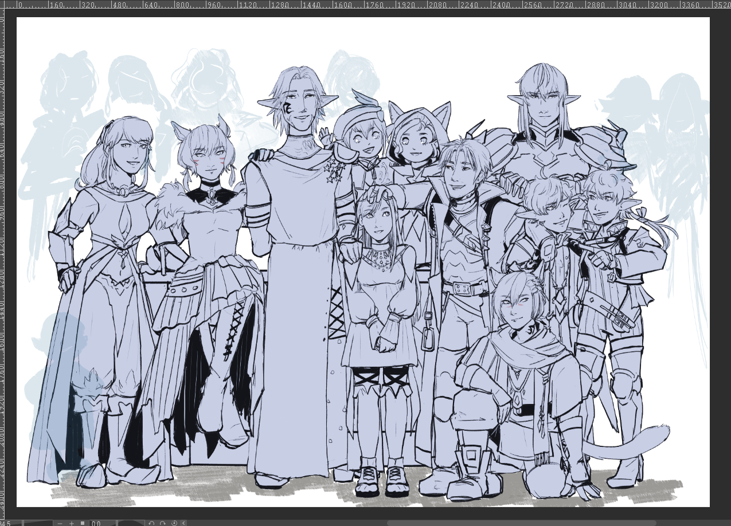Viewport: 731px width, 526px height.
Task: Click the cat tail on the canvas
Action: [631, 444]
